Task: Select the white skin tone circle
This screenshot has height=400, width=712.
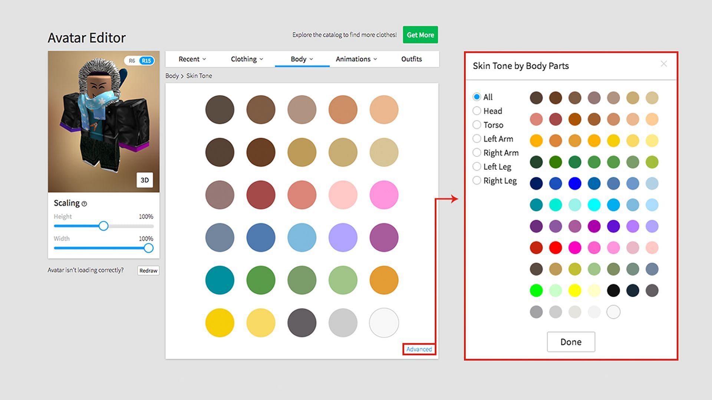Action: tap(384, 322)
